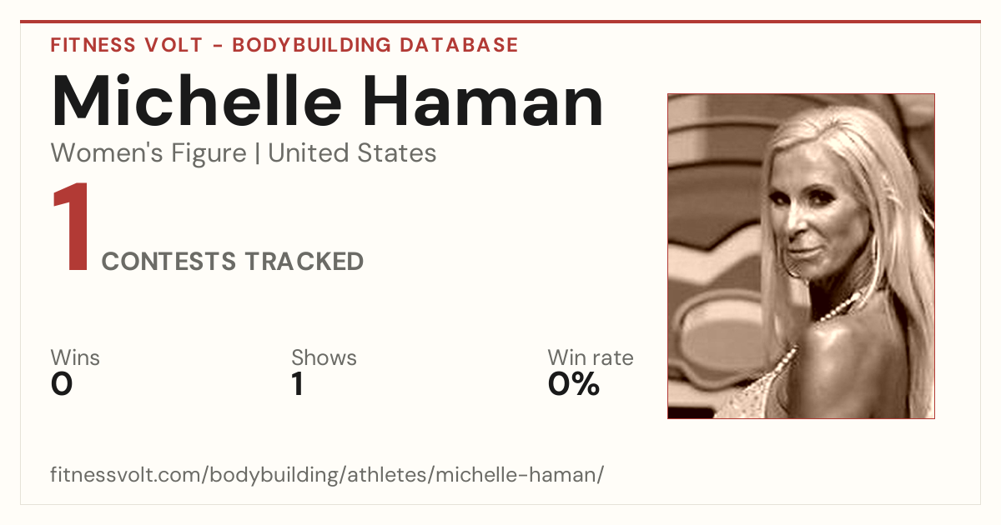The height and width of the screenshot is (525, 1001).
Task: Select the Michelle Haman name heading
Action: pyautogui.click(x=327, y=101)
